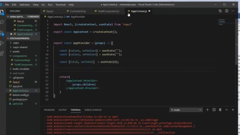
Task: Open App.js in the project tree
Action: [23, 82]
